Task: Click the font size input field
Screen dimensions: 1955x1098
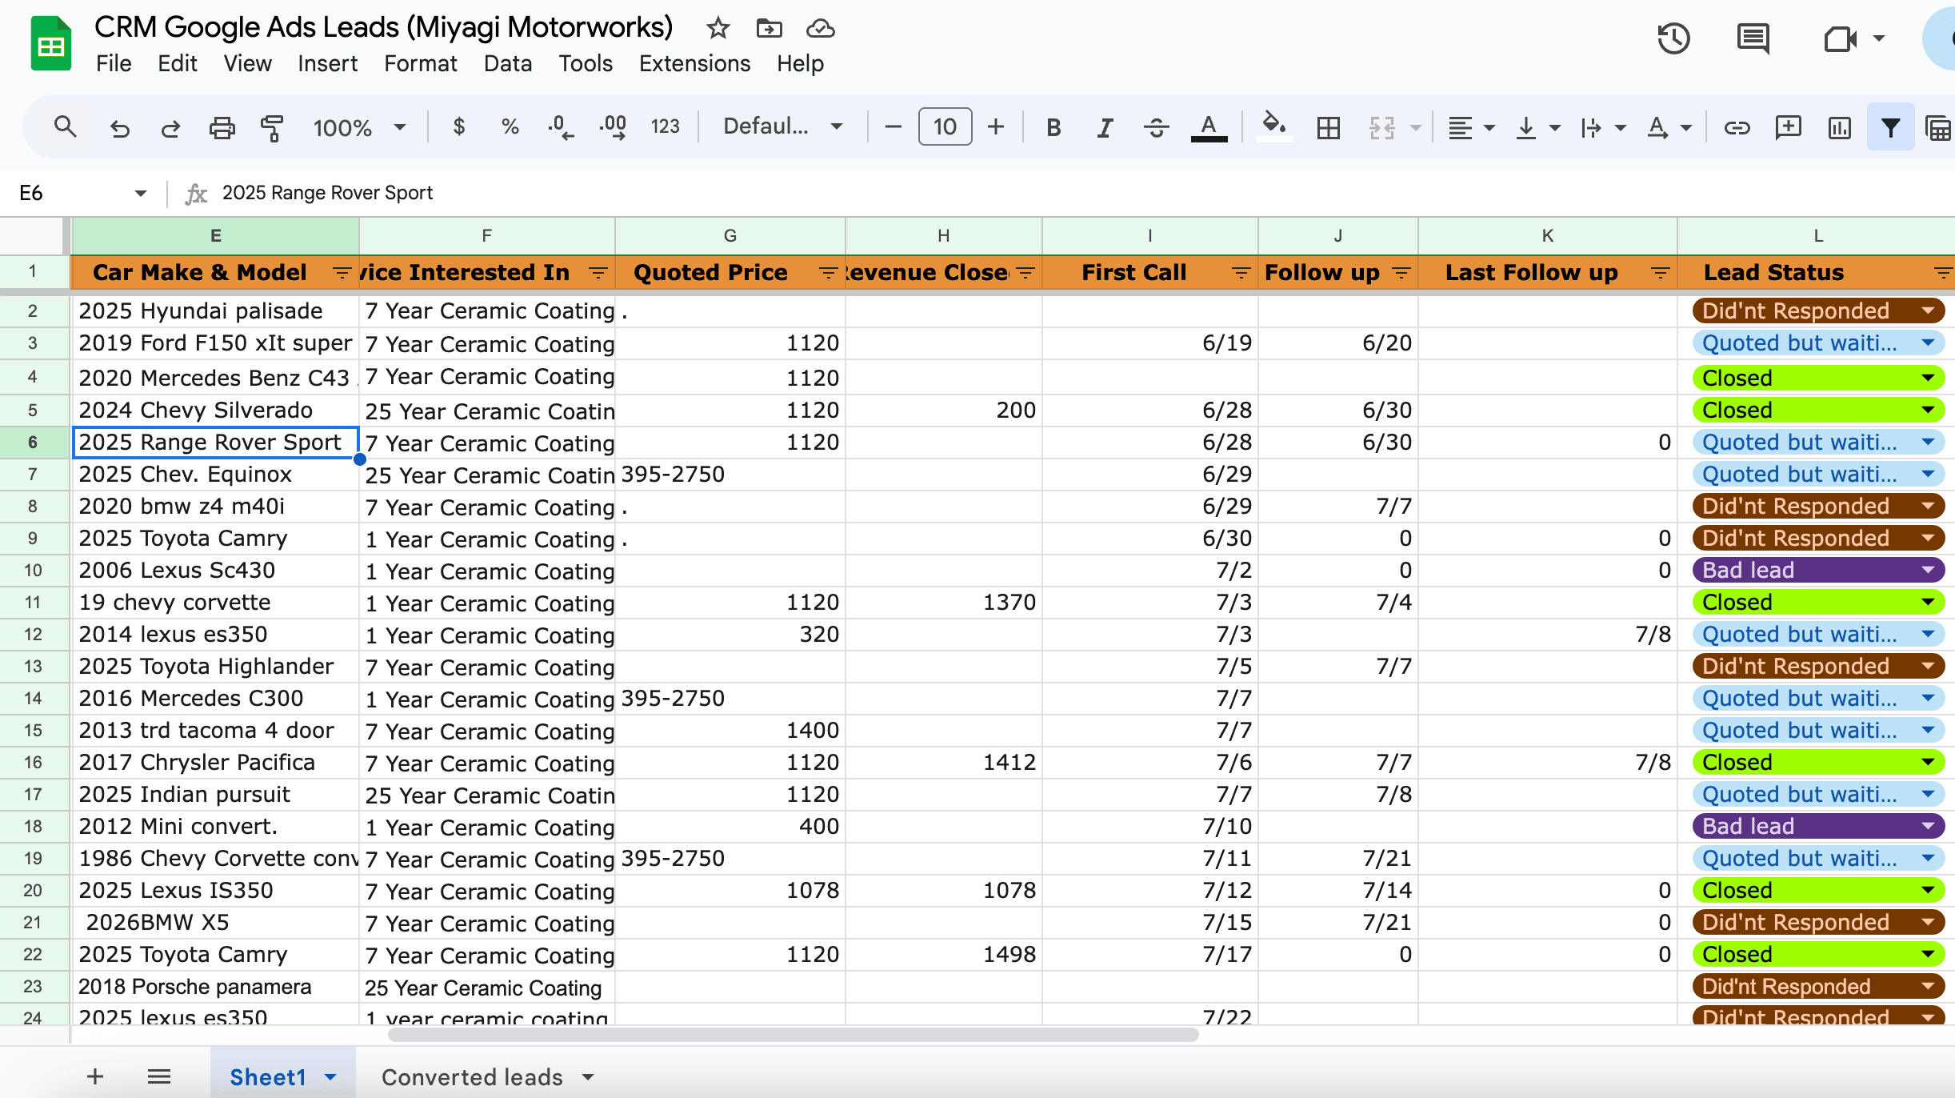Action: pyautogui.click(x=945, y=126)
